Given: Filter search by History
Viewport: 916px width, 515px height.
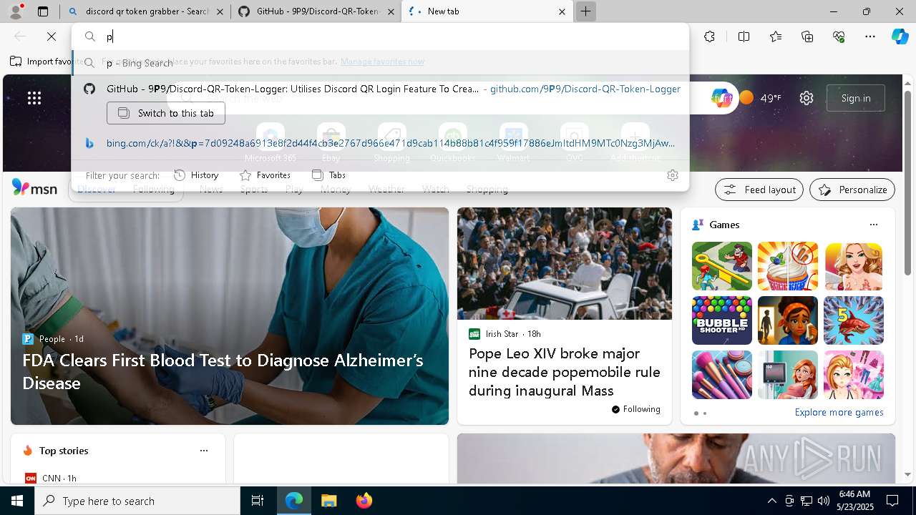Looking at the screenshot, I should (196, 175).
